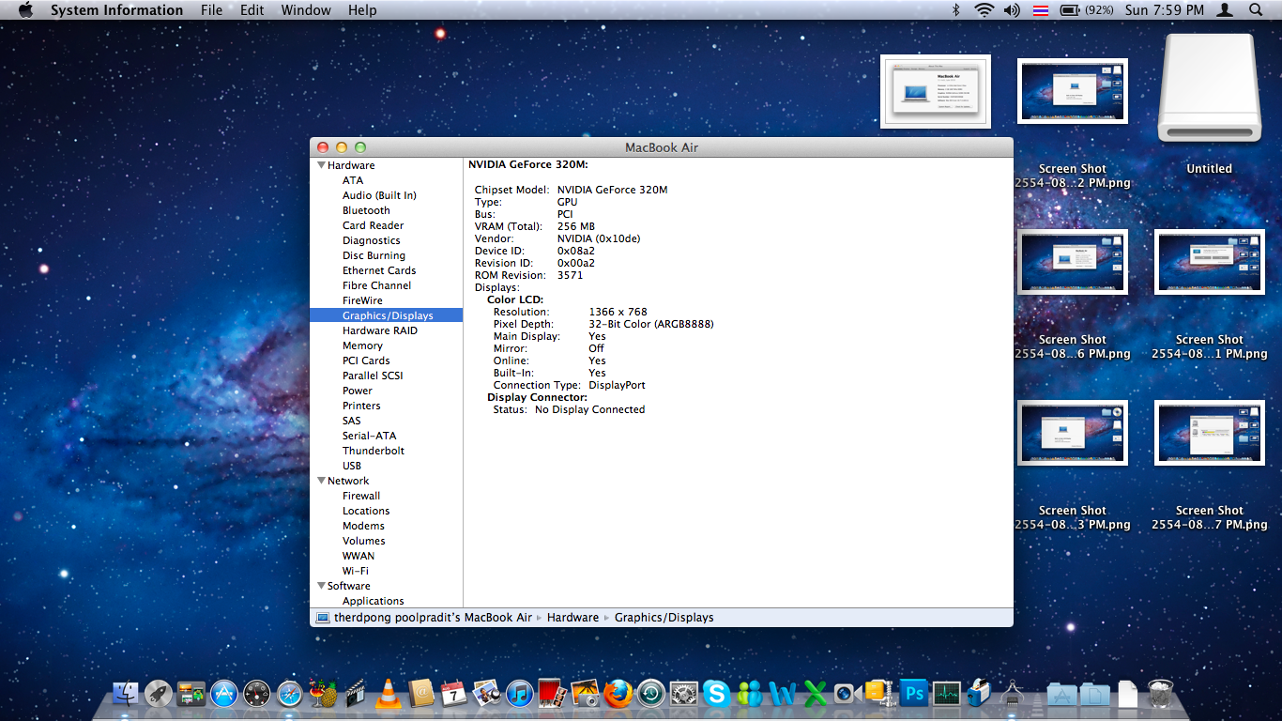Click Graphics/Displays in the bottom path bar
This screenshot has height=721, width=1282.
tap(664, 618)
